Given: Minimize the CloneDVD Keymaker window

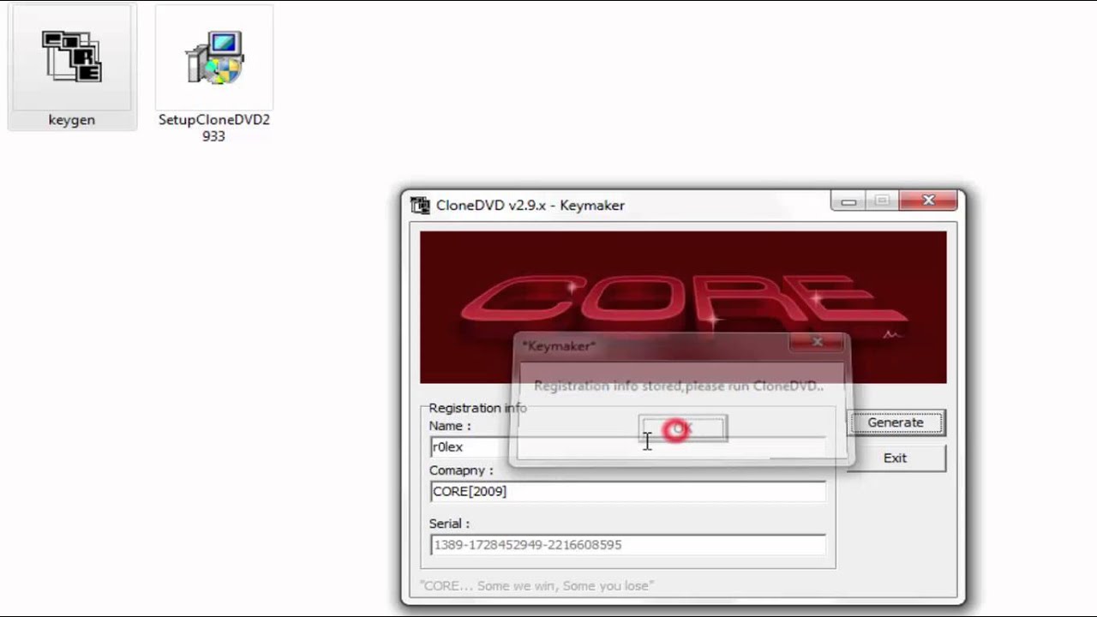Looking at the screenshot, I should click(x=848, y=201).
